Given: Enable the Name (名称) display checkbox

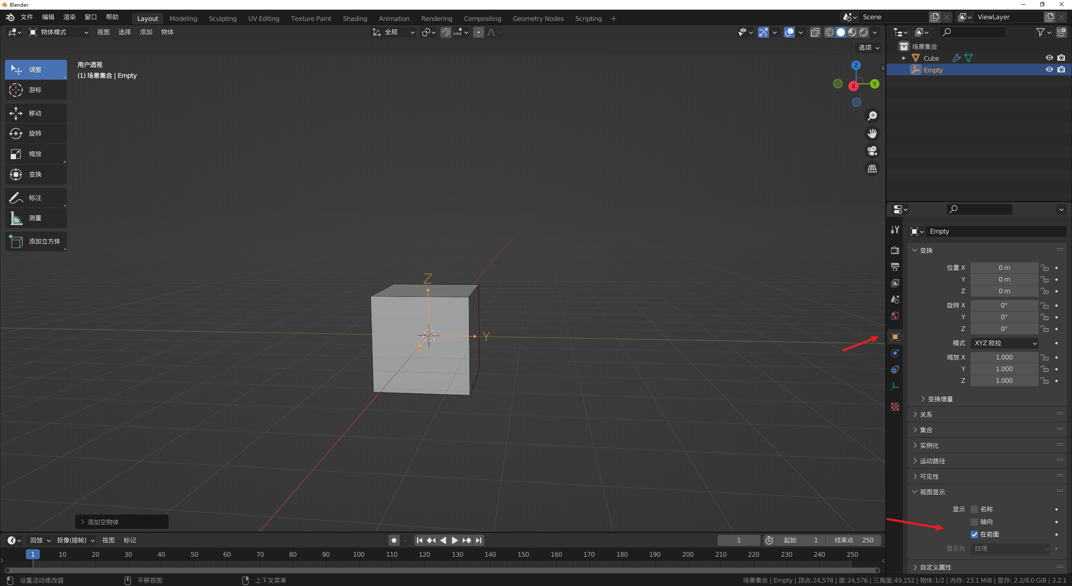Looking at the screenshot, I should (974, 509).
